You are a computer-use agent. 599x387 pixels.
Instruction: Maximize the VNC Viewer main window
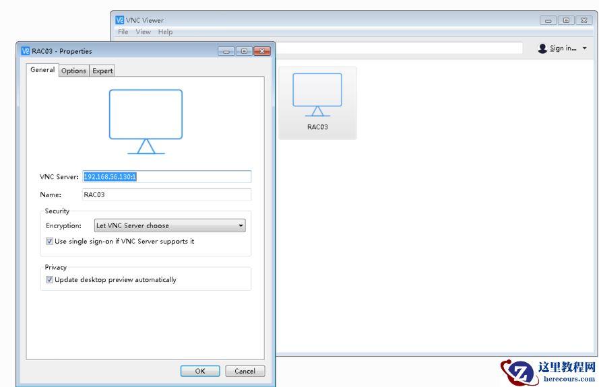coord(566,20)
